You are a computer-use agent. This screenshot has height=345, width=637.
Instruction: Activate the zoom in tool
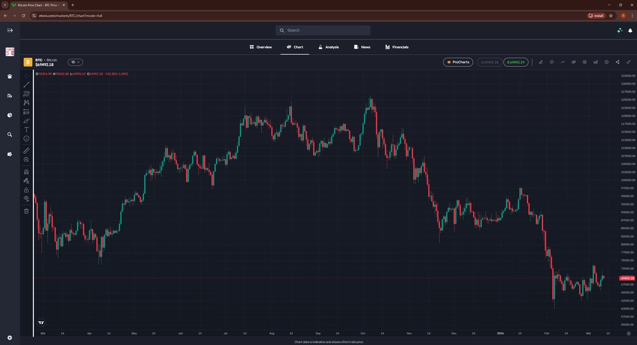coord(26,159)
